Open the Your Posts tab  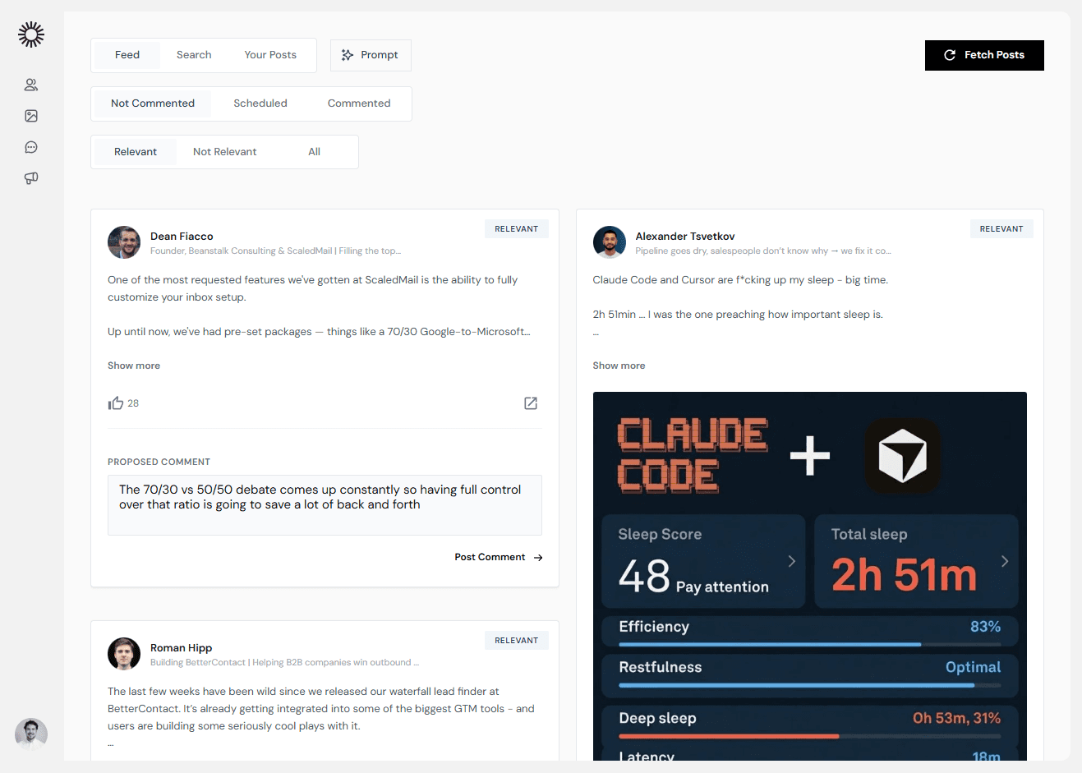[270, 55]
